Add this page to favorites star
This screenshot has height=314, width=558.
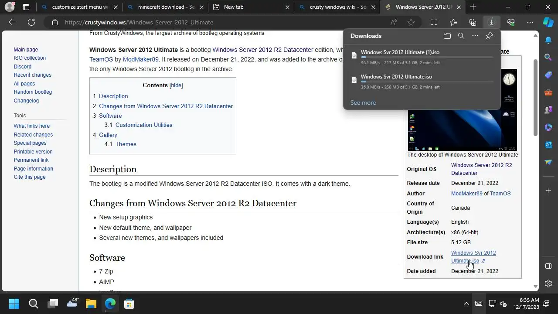pos(411,22)
